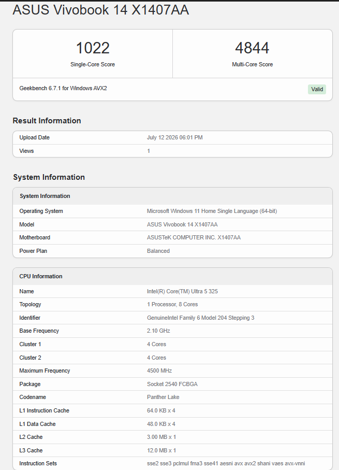
Task: Click the Package row label
Action: tap(30, 384)
